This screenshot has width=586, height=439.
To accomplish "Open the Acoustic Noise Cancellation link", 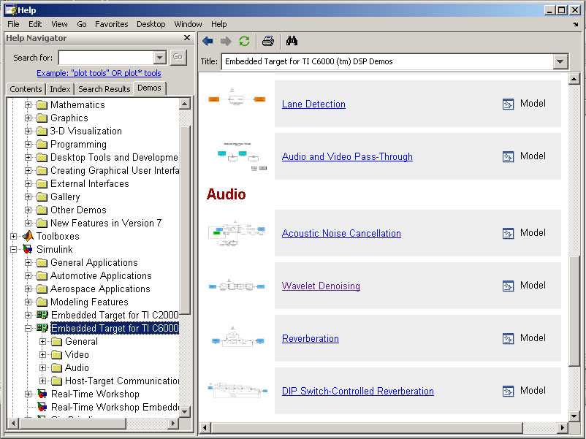I will pos(341,233).
